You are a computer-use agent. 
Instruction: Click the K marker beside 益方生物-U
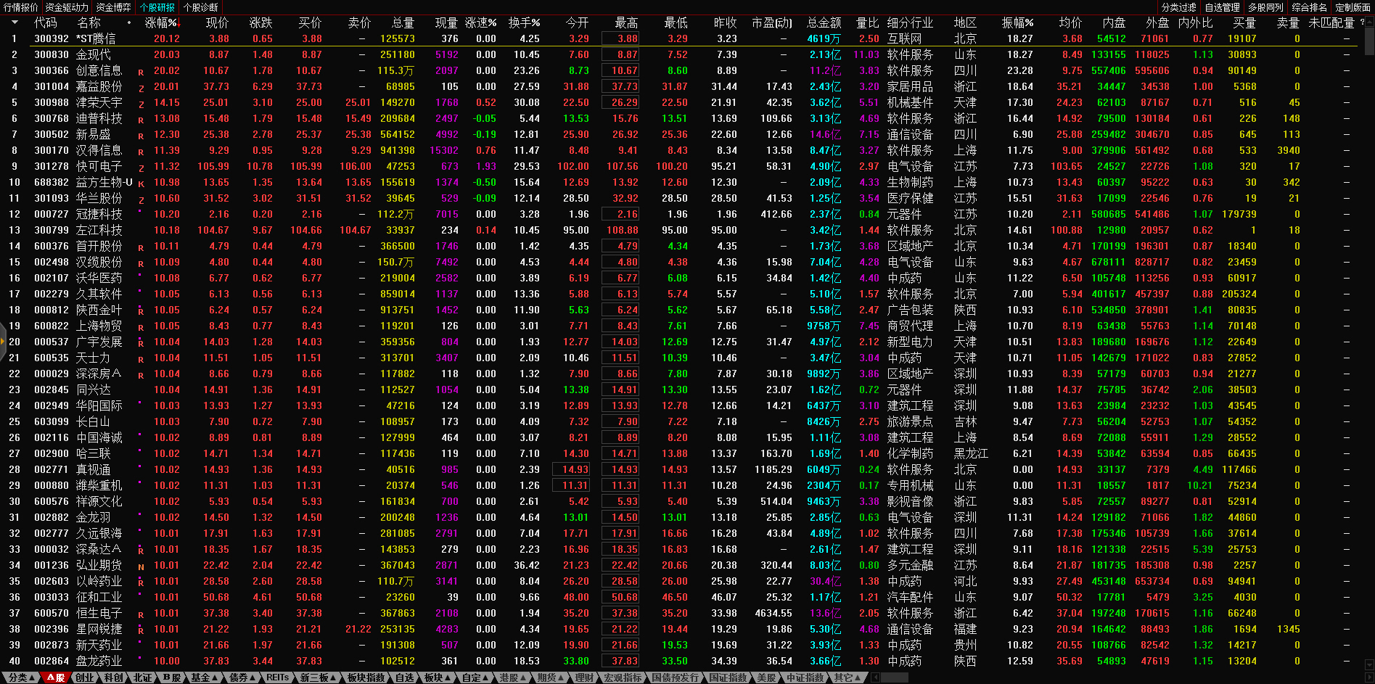[x=141, y=184]
